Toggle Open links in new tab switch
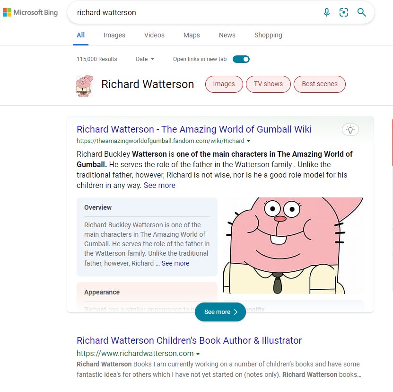This screenshot has width=393, height=392. coord(241,59)
